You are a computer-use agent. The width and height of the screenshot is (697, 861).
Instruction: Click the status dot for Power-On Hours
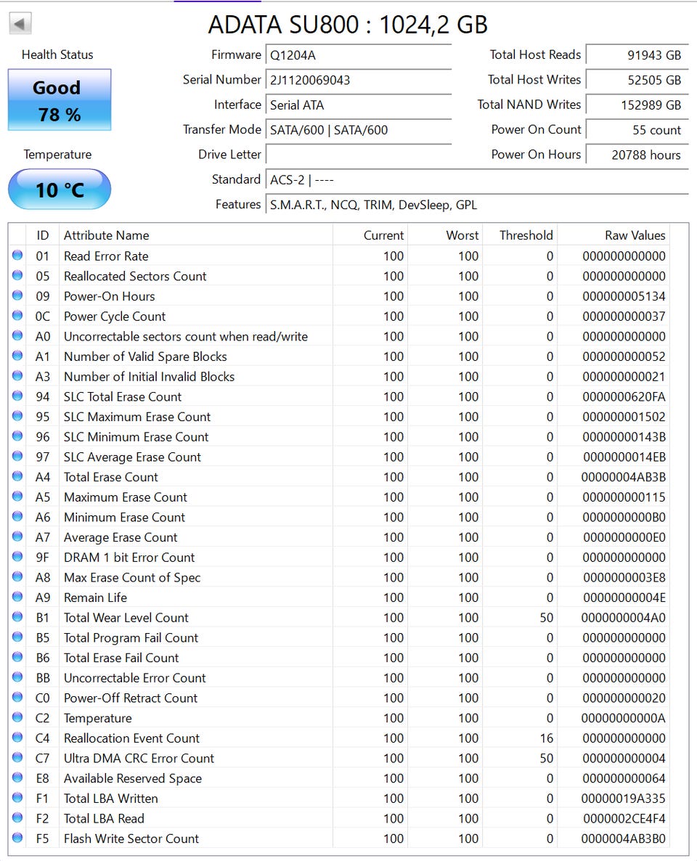pyautogui.click(x=17, y=295)
